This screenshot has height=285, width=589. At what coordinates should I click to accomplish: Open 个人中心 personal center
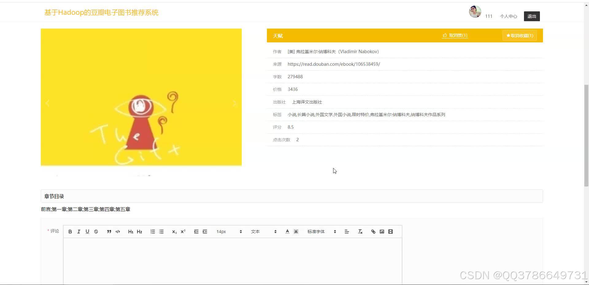coord(508,16)
